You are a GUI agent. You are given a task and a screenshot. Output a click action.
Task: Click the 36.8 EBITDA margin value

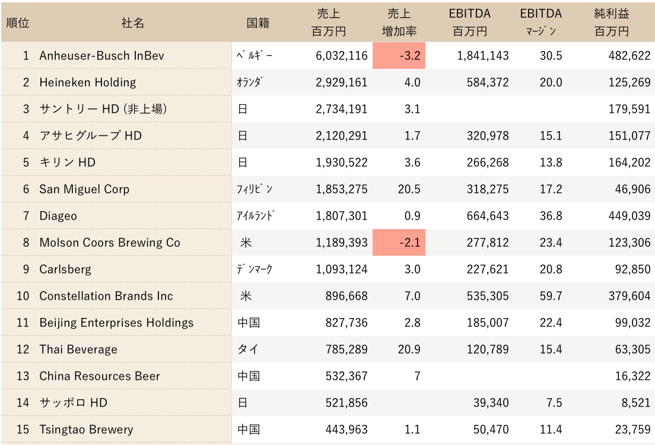pyautogui.click(x=551, y=216)
